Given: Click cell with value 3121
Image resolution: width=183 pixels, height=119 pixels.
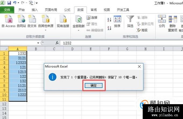Looking at the screenshot, I should pos(18,58).
